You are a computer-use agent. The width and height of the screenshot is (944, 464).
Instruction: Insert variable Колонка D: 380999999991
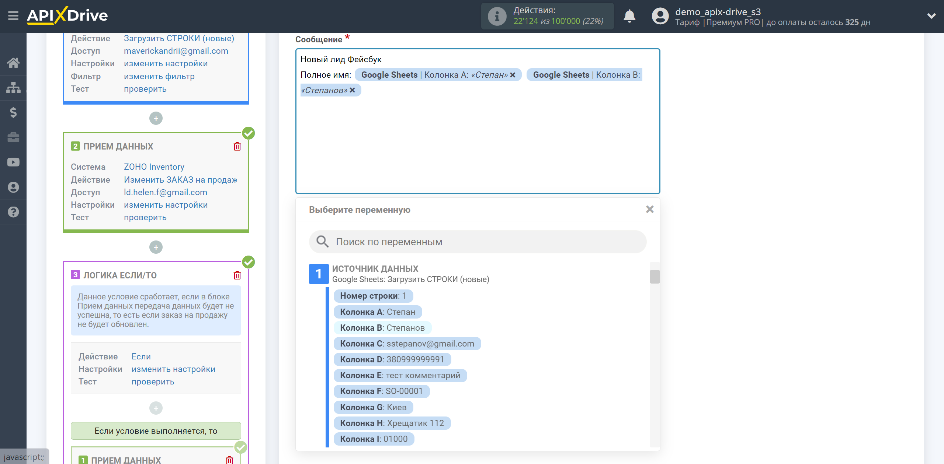point(392,359)
